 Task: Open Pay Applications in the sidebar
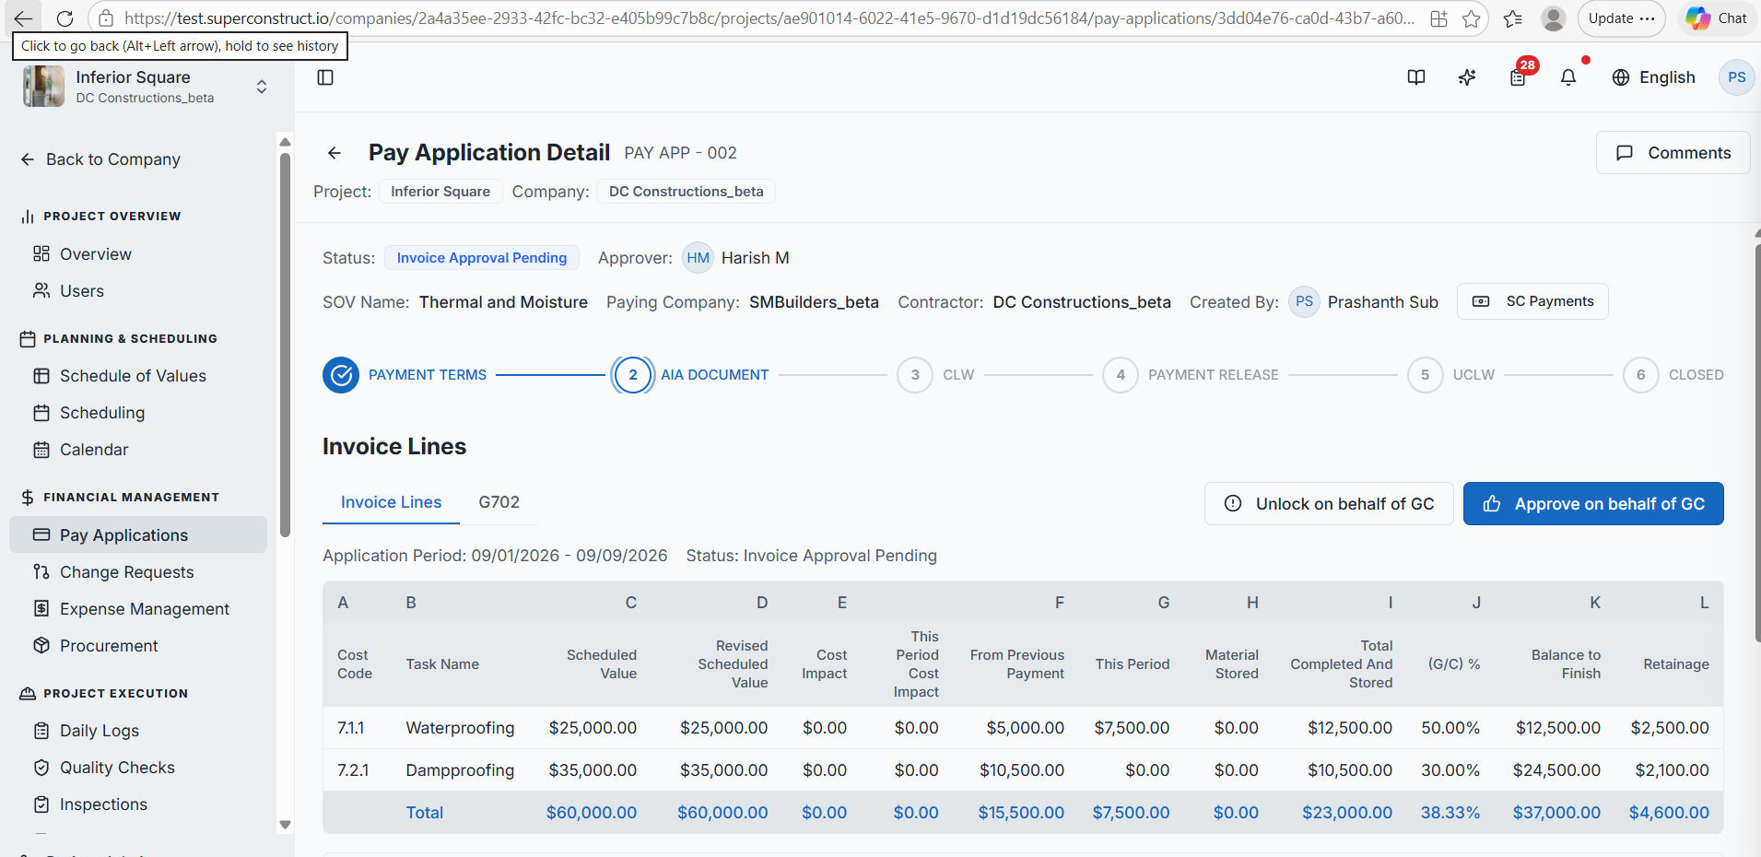[x=138, y=535]
